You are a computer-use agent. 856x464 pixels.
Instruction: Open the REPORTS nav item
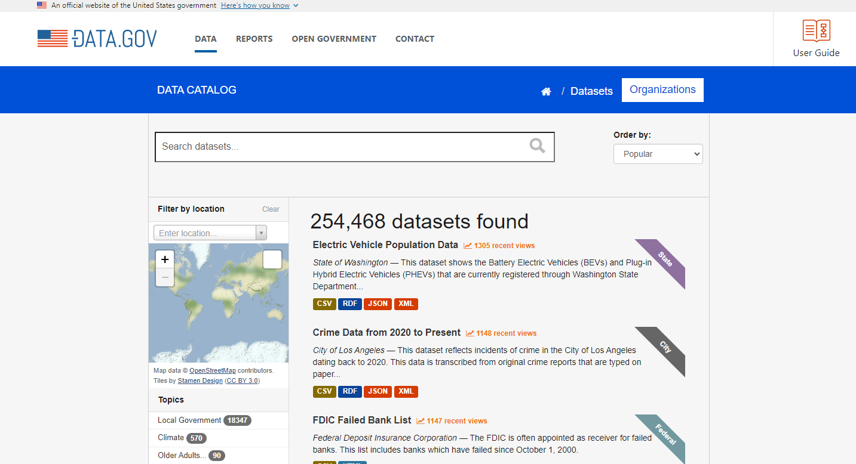254,39
